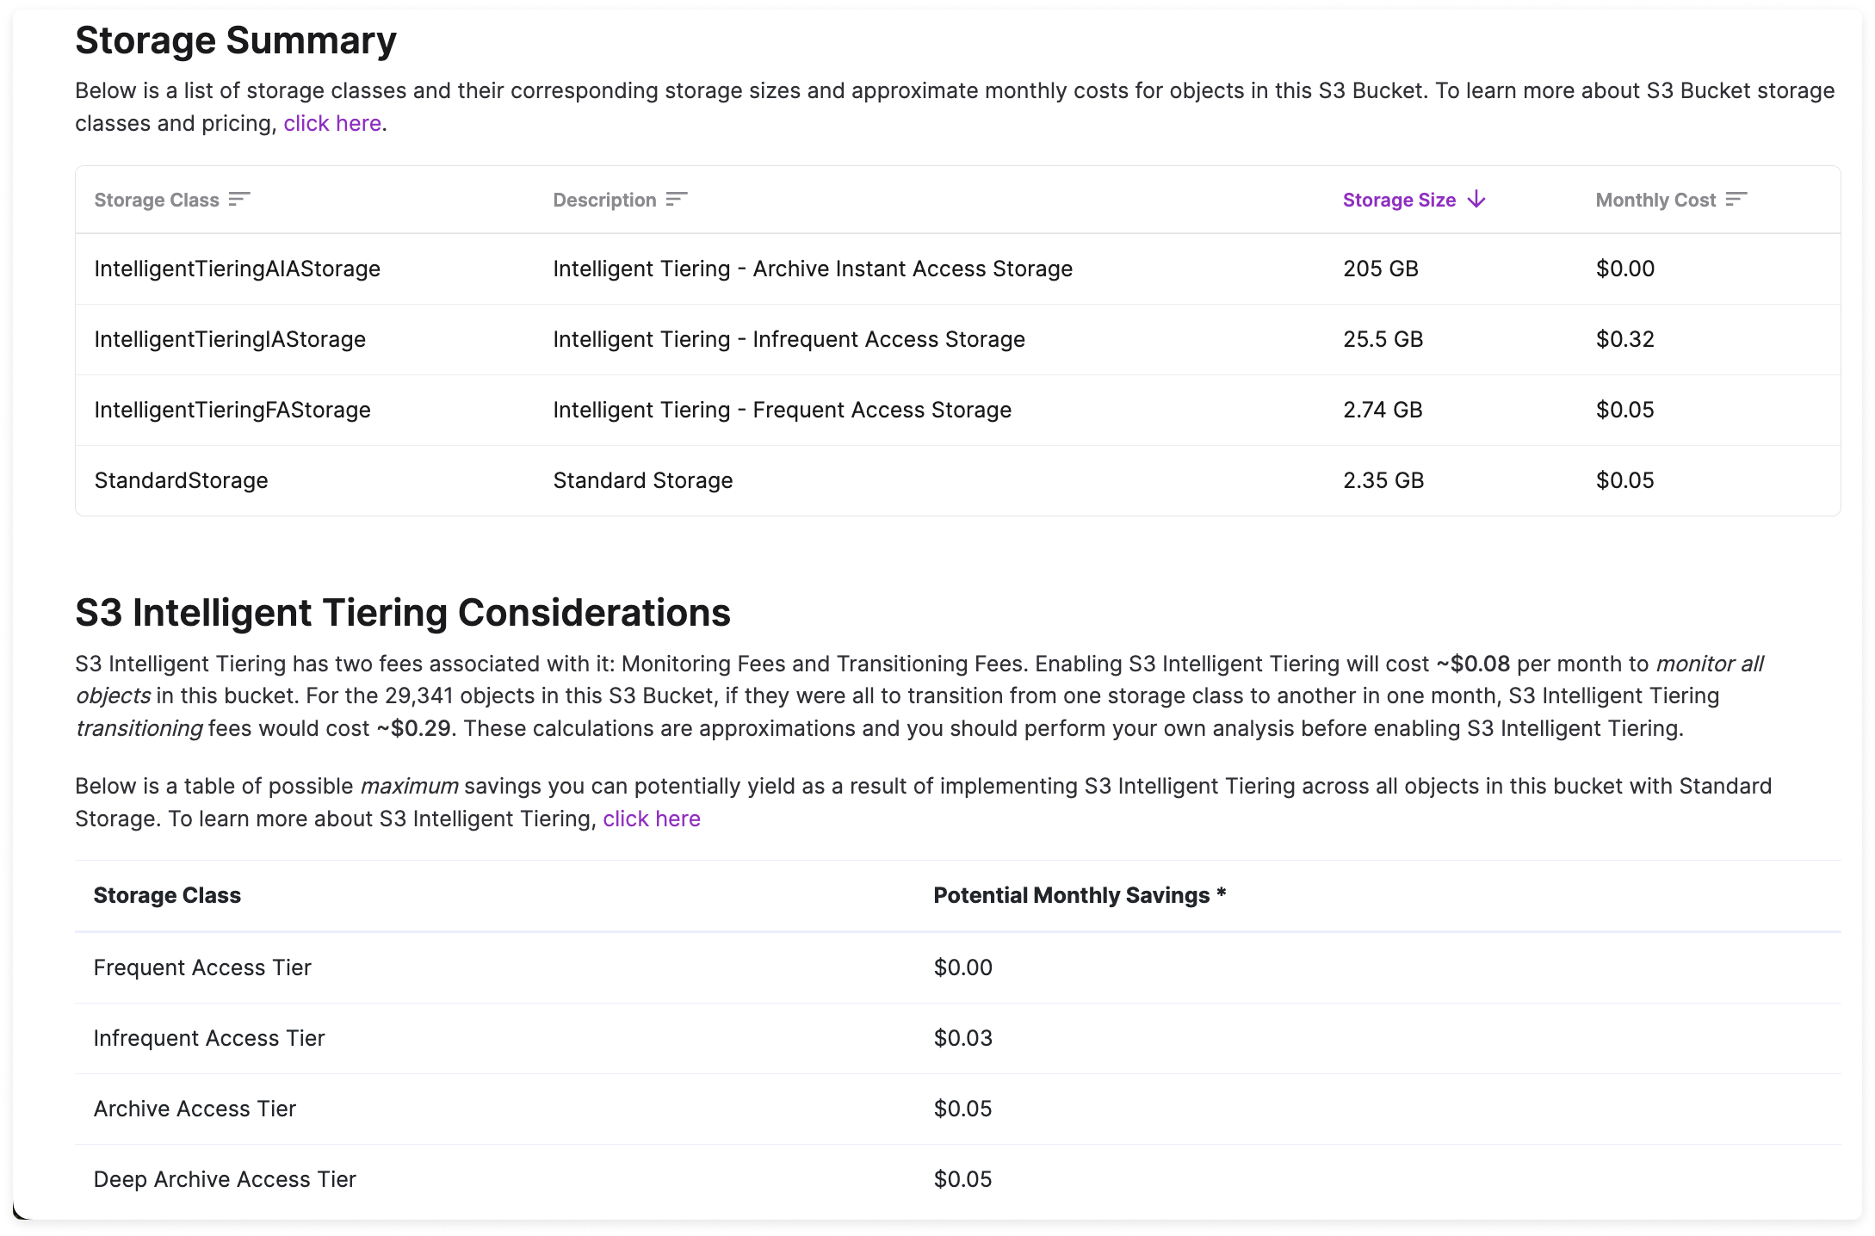Click the Infrequent Access Tier row label
The width and height of the screenshot is (1875, 1236).
point(209,1038)
